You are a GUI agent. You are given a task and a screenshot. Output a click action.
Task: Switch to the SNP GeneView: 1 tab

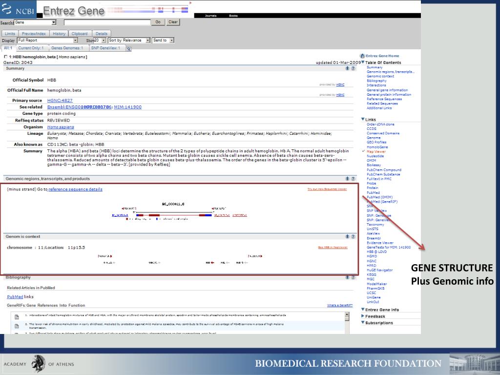105,48
